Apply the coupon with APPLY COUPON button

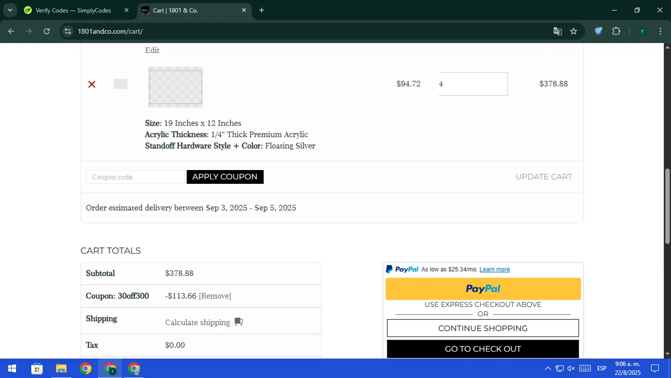pyautogui.click(x=225, y=177)
